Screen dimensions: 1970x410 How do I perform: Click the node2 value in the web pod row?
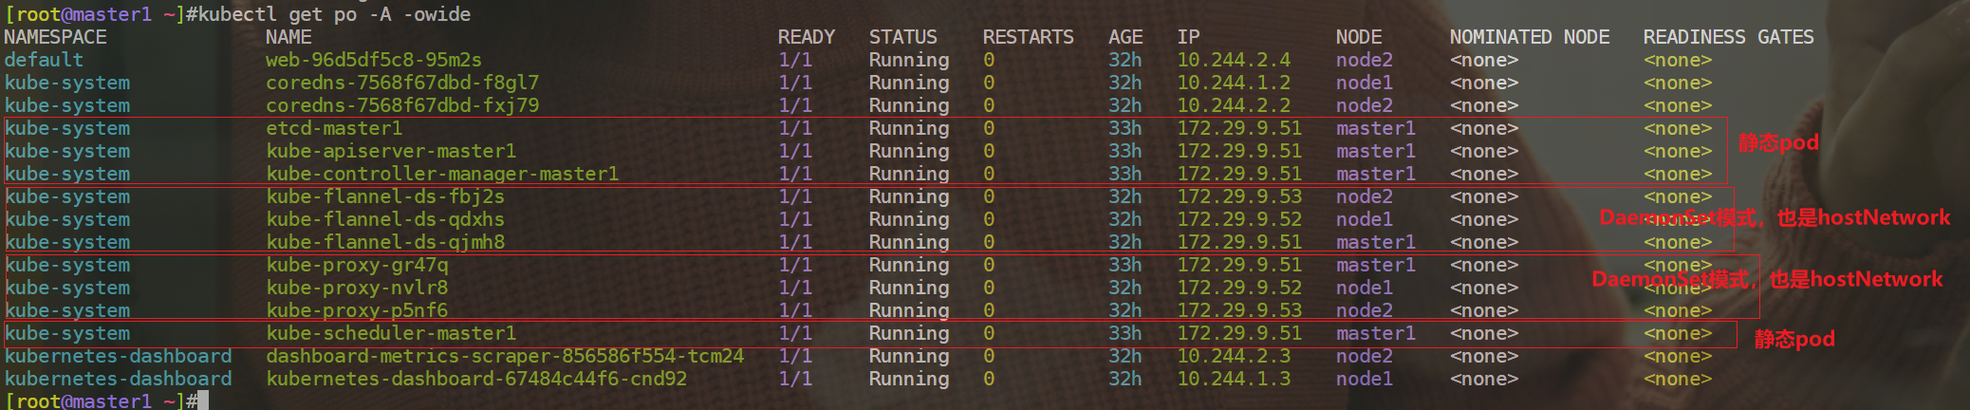pyautogui.click(x=1365, y=60)
